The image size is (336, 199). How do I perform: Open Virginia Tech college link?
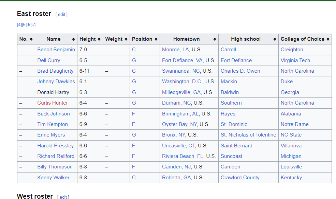point(295,60)
